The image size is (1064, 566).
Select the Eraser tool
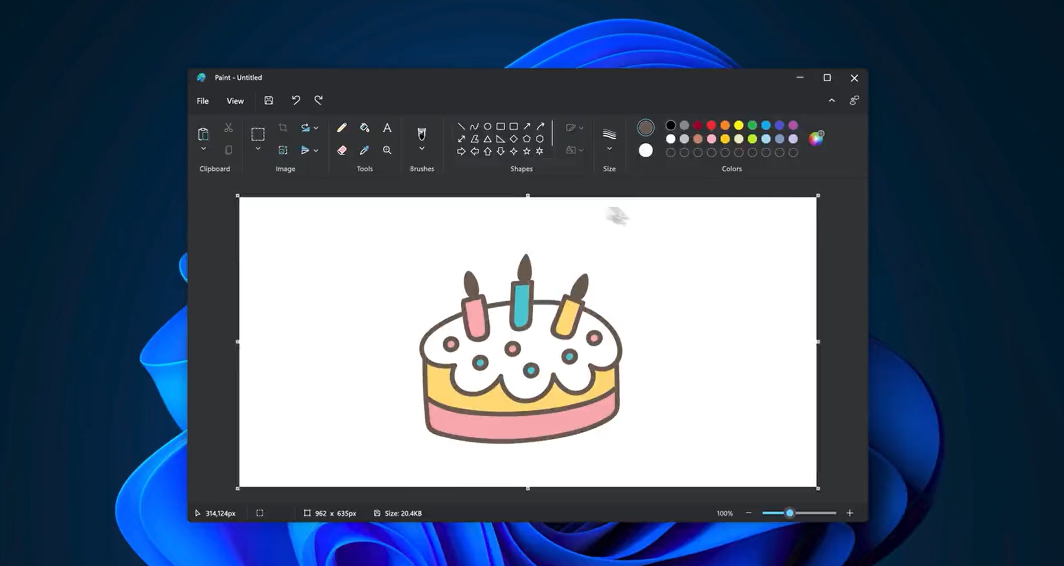(x=342, y=150)
